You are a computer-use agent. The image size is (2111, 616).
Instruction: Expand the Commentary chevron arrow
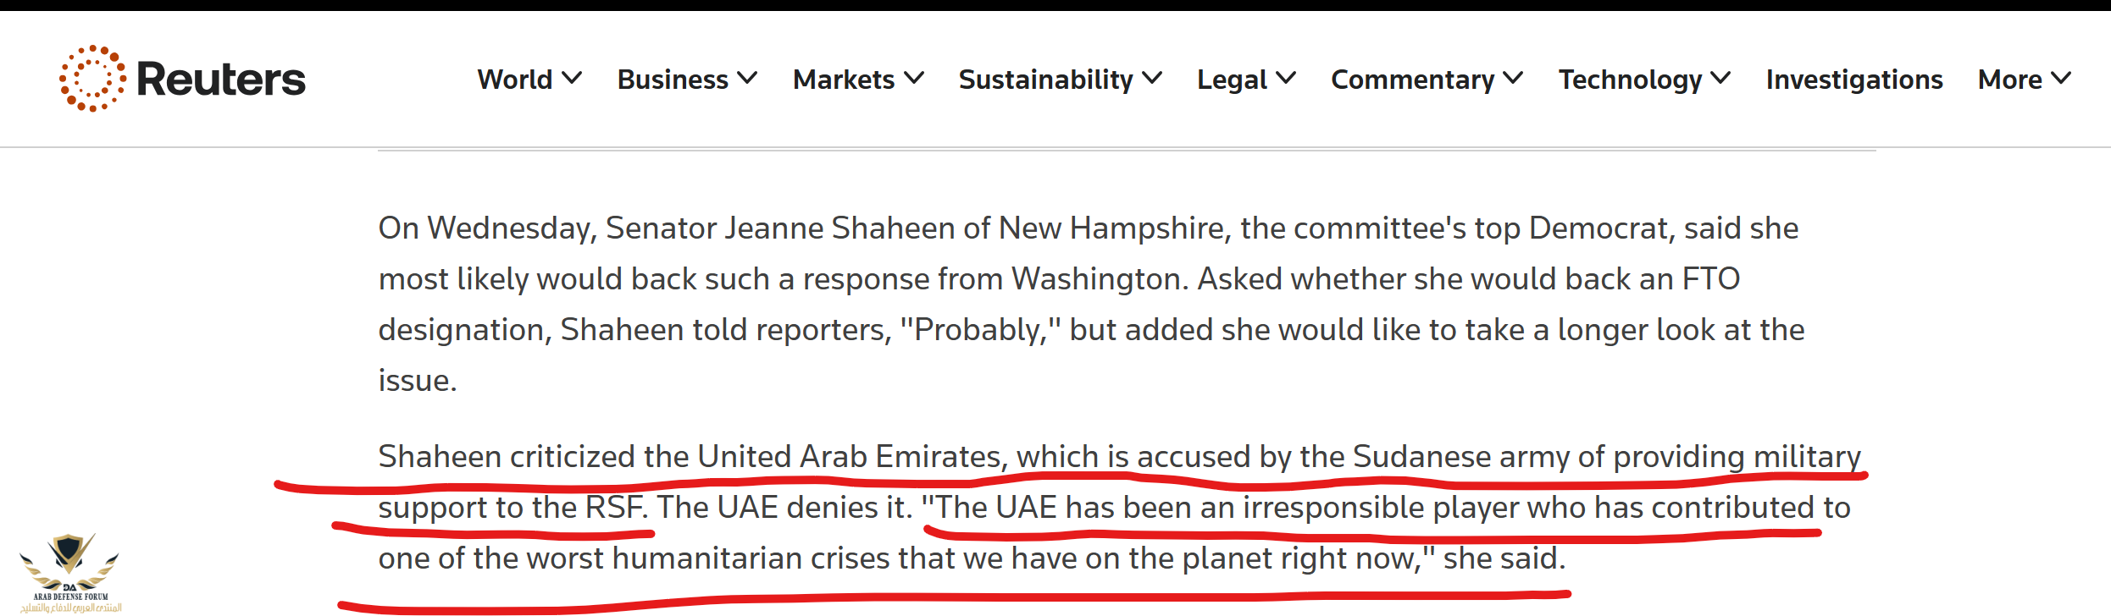[1514, 79]
